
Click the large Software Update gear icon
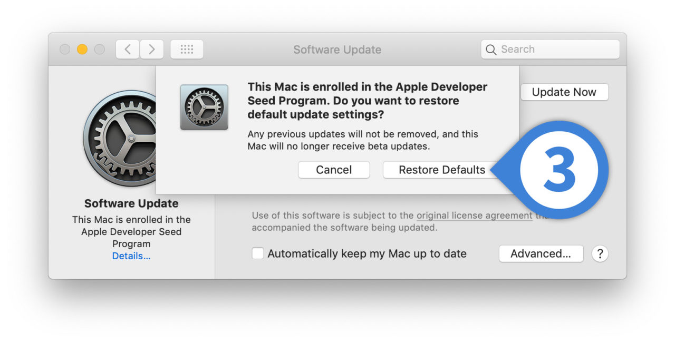[x=121, y=138]
